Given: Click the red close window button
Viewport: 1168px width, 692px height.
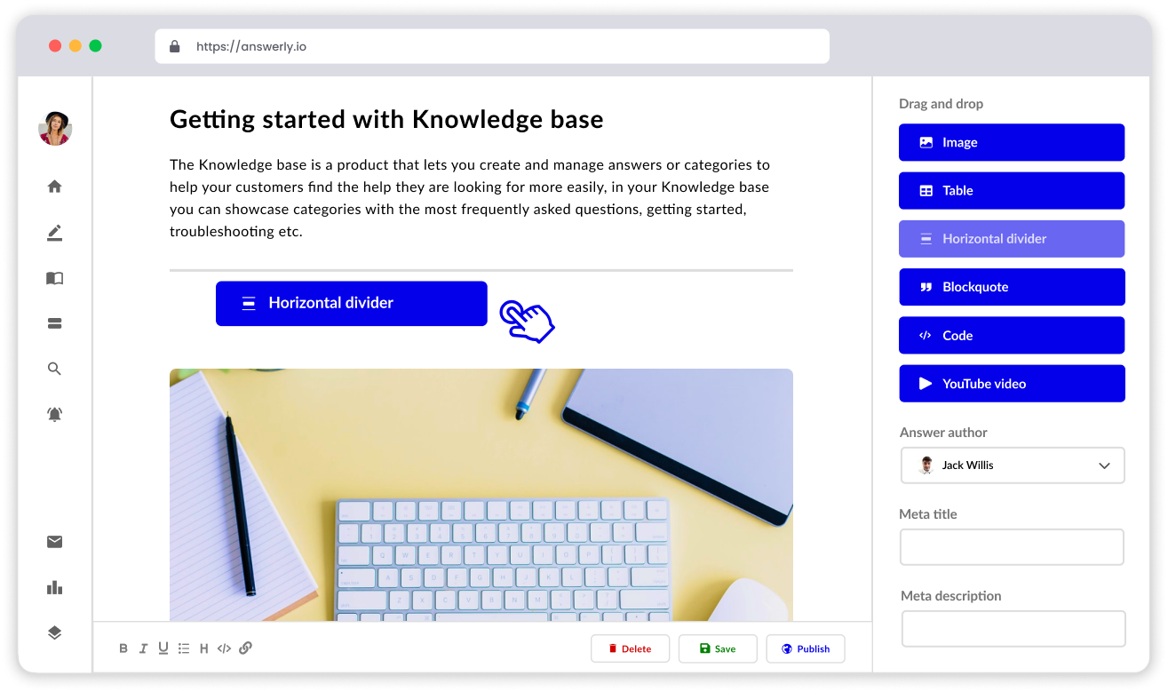Looking at the screenshot, I should tap(55, 46).
